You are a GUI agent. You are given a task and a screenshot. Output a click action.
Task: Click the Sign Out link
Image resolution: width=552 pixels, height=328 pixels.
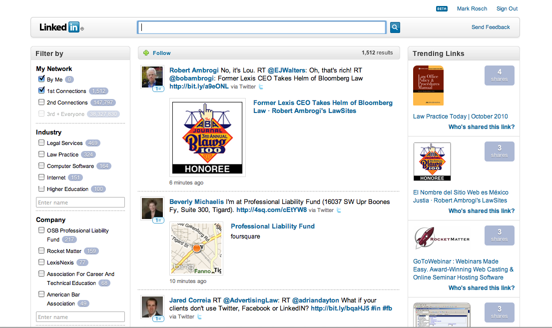coord(507,9)
